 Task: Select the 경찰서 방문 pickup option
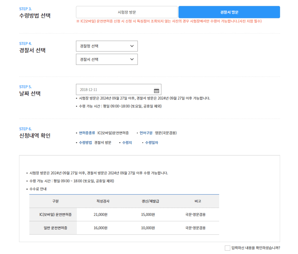click(x=229, y=12)
